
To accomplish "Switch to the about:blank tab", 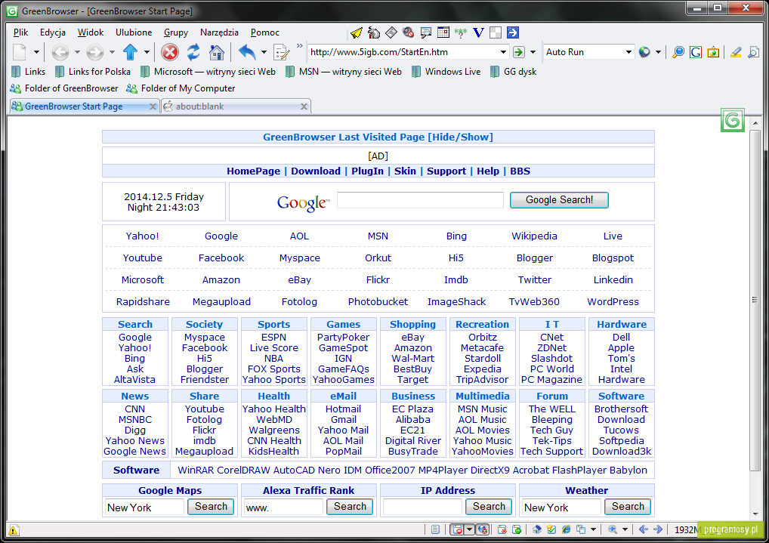I will click(236, 106).
